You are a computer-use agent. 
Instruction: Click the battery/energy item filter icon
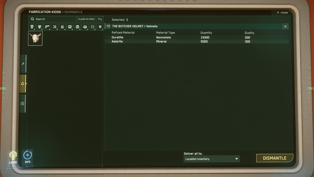(70, 26)
